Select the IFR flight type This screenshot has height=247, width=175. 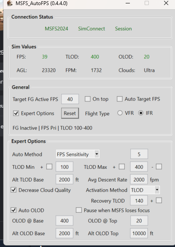point(141,113)
